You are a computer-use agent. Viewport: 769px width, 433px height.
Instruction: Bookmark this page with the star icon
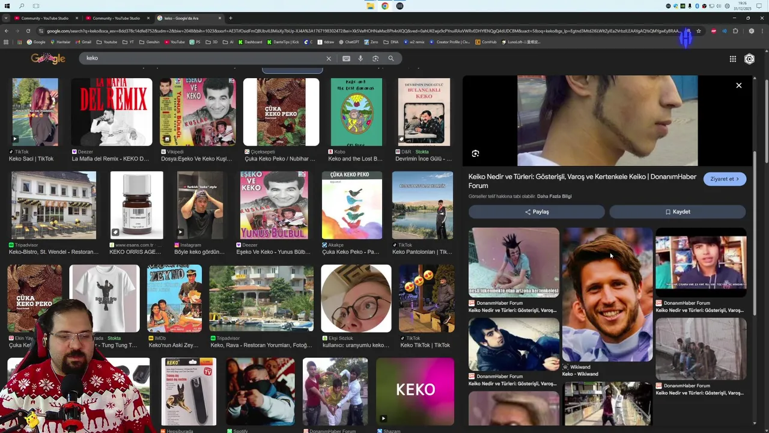pos(699,31)
